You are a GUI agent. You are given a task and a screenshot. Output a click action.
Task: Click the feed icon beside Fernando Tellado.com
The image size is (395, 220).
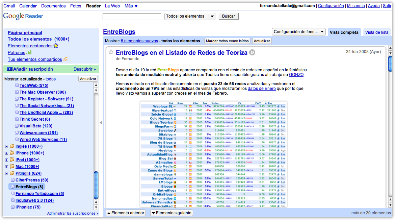(12, 194)
